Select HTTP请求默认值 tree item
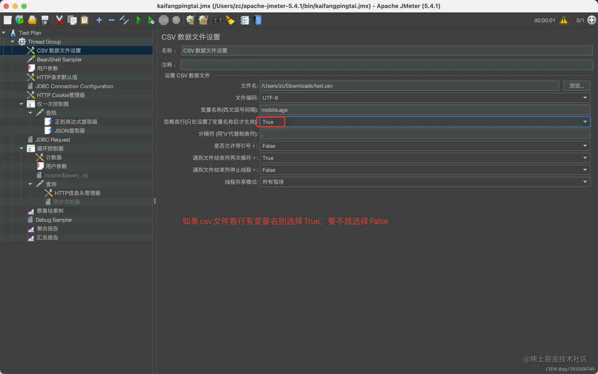This screenshot has height=374, width=598. 57,77
